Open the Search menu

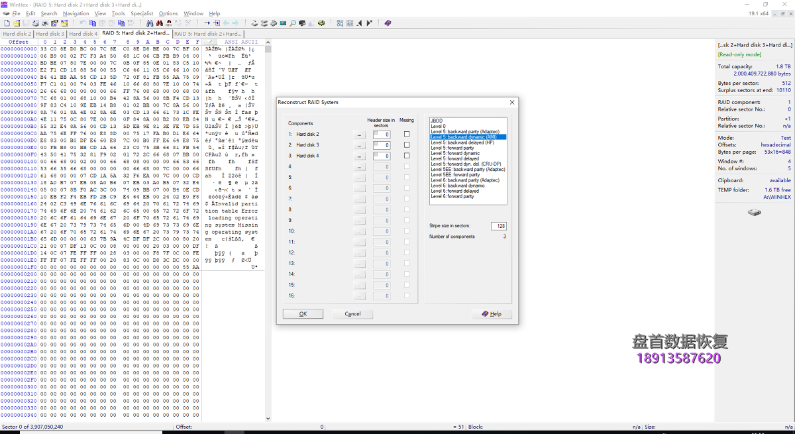point(49,13)
